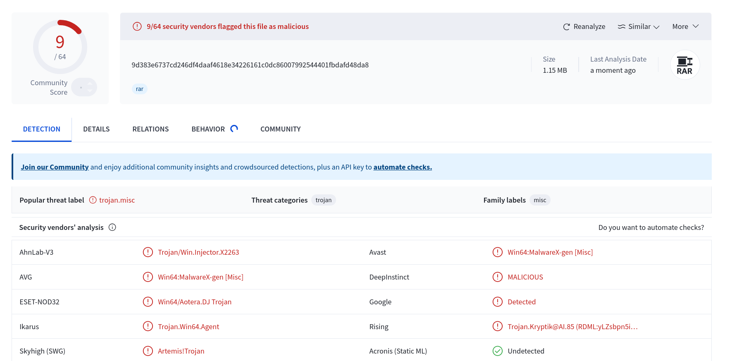Image resolution: width=737 pixels, height=361 pixels.
Task: Click the green check icon for Undetected
Action: [x=497, y=351]
